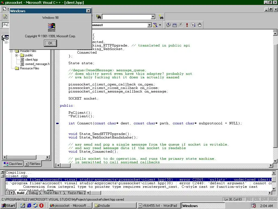Image resolution: width=278 pixels, height=209 pixels.
Task: Click the WizardBar members combo field
Action: [120, 25]
